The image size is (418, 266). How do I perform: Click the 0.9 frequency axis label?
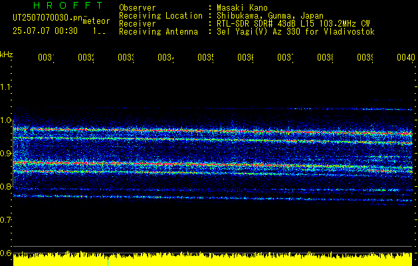tap(6, 154)
